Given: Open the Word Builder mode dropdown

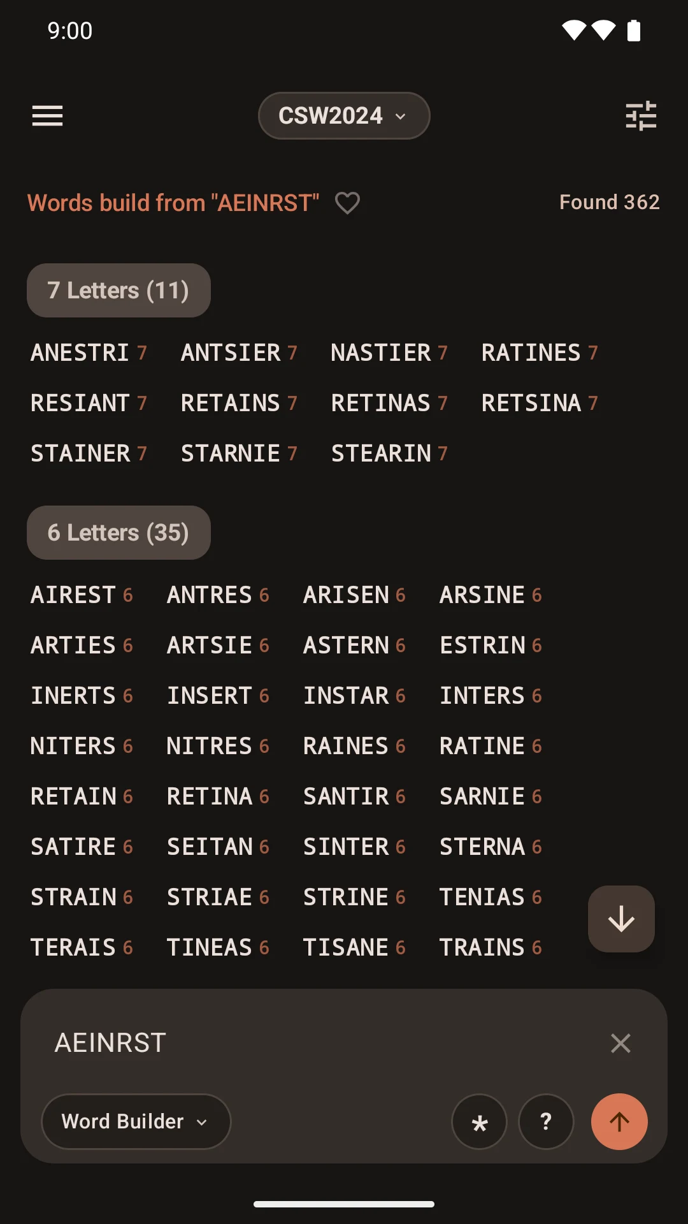Looking at the screenshot, I should [136, 1122].
